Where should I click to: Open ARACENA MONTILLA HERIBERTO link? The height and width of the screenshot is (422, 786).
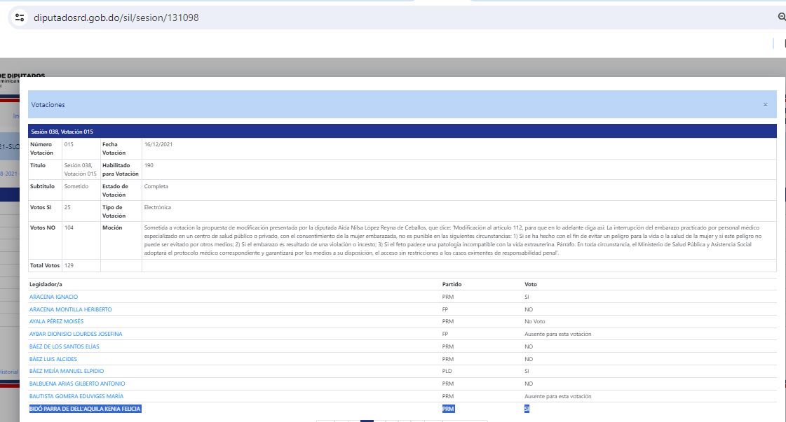[x=70, y=309]
